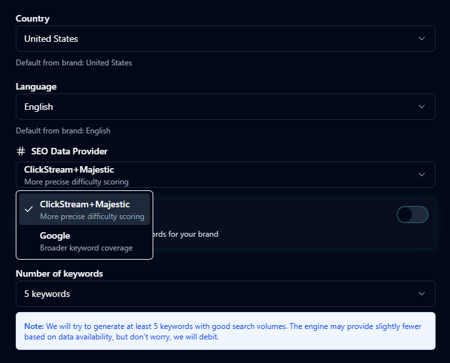Click the Language label
450x363 pixels.
click(x=36, y=86)
